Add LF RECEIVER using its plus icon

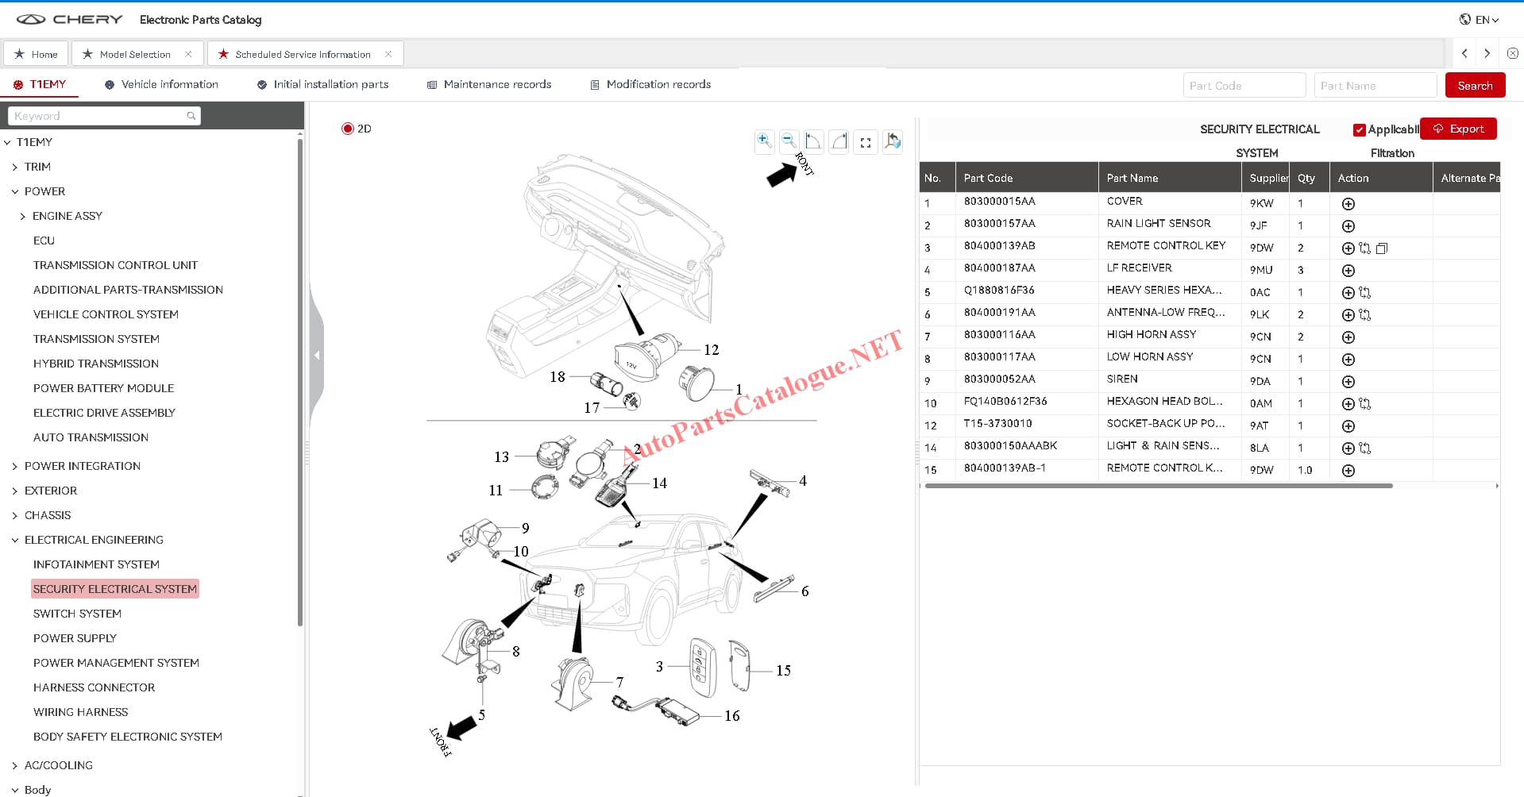point(1348,271)
